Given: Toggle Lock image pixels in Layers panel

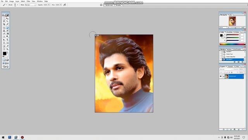Looking at the screenshot, I should 227,72.
